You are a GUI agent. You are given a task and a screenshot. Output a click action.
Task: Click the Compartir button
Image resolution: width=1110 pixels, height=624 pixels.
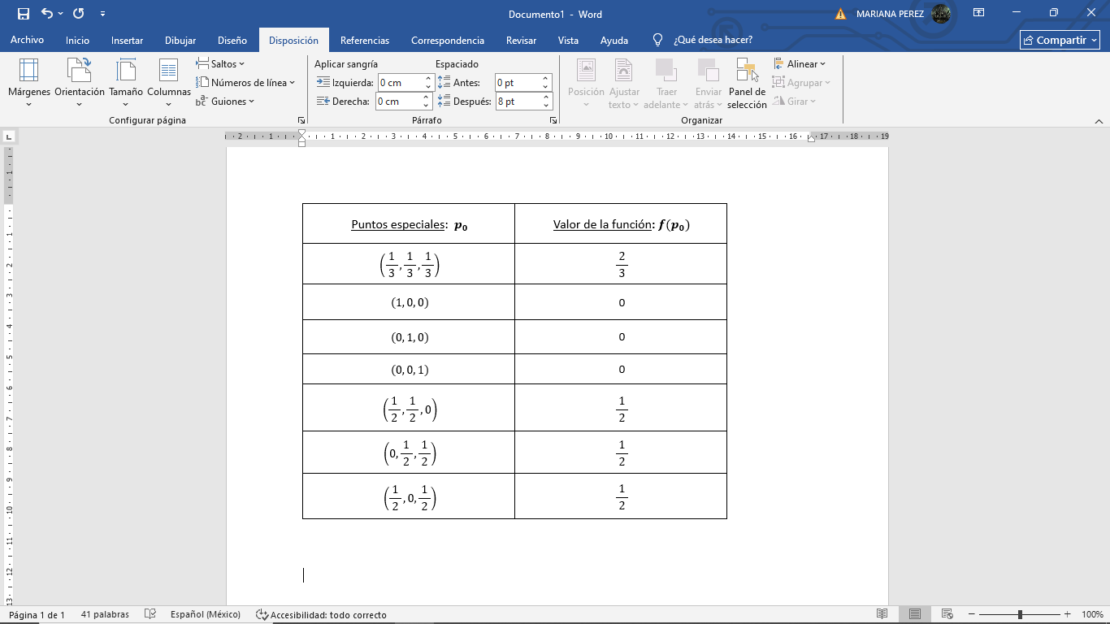pos(1060,41)
